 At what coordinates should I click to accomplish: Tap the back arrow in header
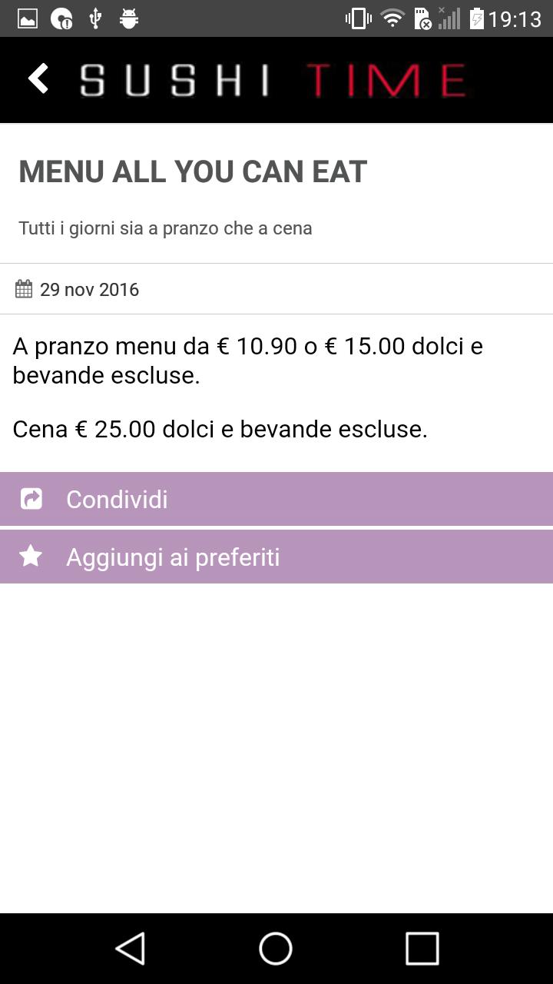(38, 79)
